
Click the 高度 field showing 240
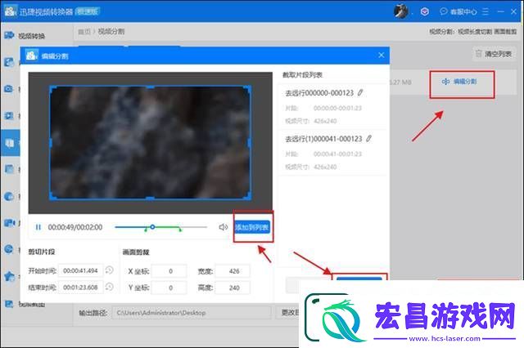[233, 288]
